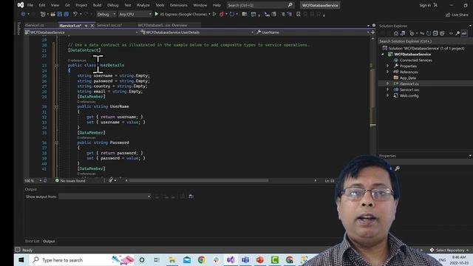473x266 pixels.
Task: Collapse the WCFDatabaseService project node
Action: click(383, 54)
